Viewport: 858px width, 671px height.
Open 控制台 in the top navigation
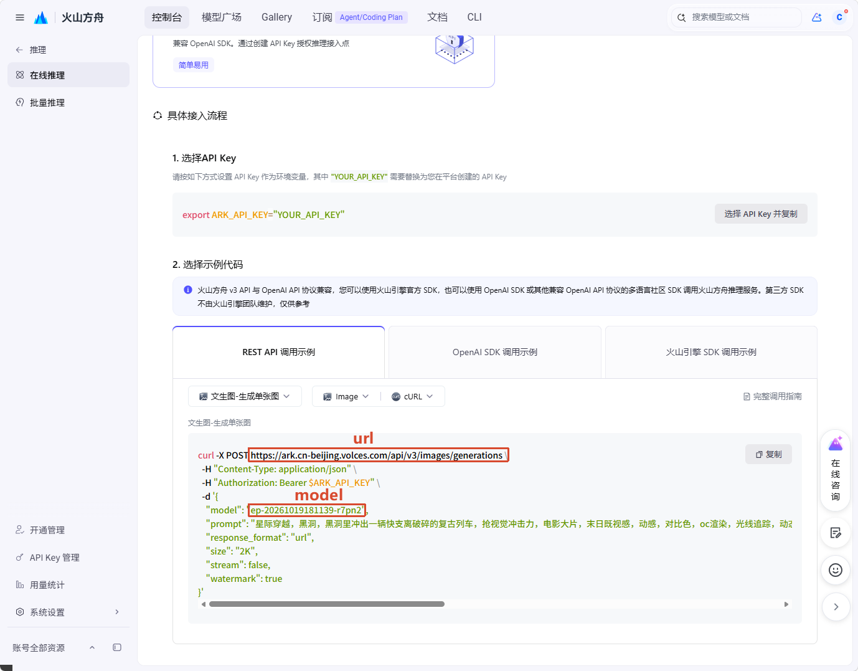coord(167,17)
